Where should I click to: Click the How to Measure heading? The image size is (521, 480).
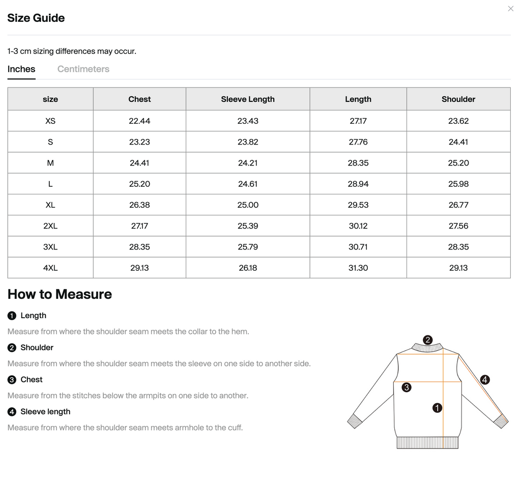60,294
